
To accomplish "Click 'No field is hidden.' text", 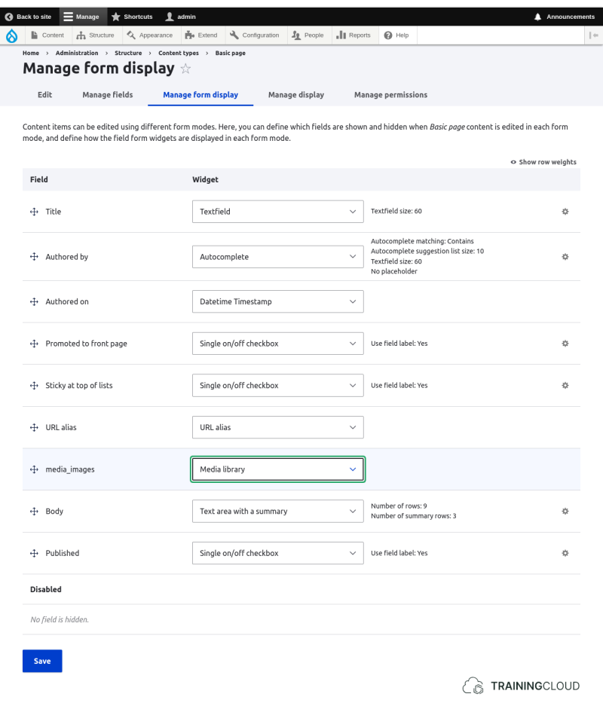I will [x=60, y=619].
